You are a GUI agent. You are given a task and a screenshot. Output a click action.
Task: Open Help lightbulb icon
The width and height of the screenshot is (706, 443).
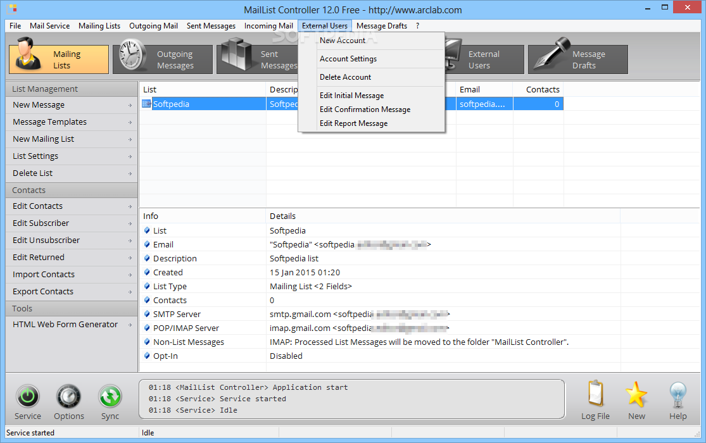[678, 395]
